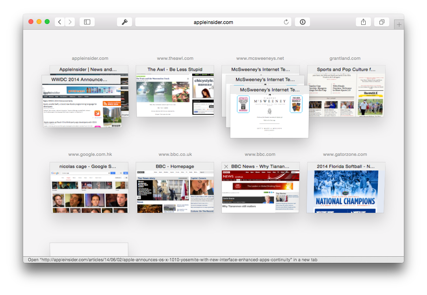The image size is (427, 295).
Task: Toggle the show all tabs button
Action: [382, 22]
